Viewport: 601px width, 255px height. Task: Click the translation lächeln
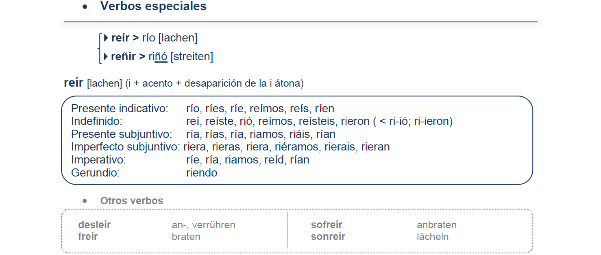(x=433, y=237)
